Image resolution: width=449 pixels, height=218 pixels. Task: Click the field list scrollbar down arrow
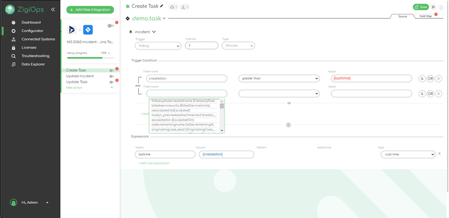tap(222, 131)
